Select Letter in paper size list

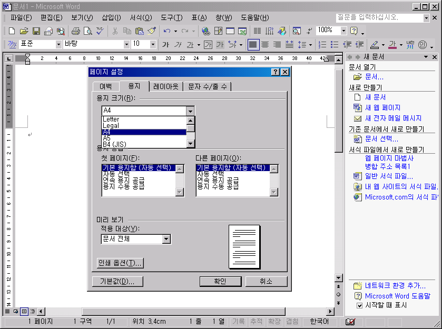tap(144, 119)
